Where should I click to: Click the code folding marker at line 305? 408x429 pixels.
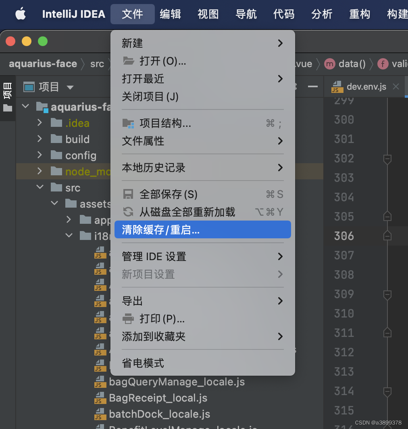[387, 217]
